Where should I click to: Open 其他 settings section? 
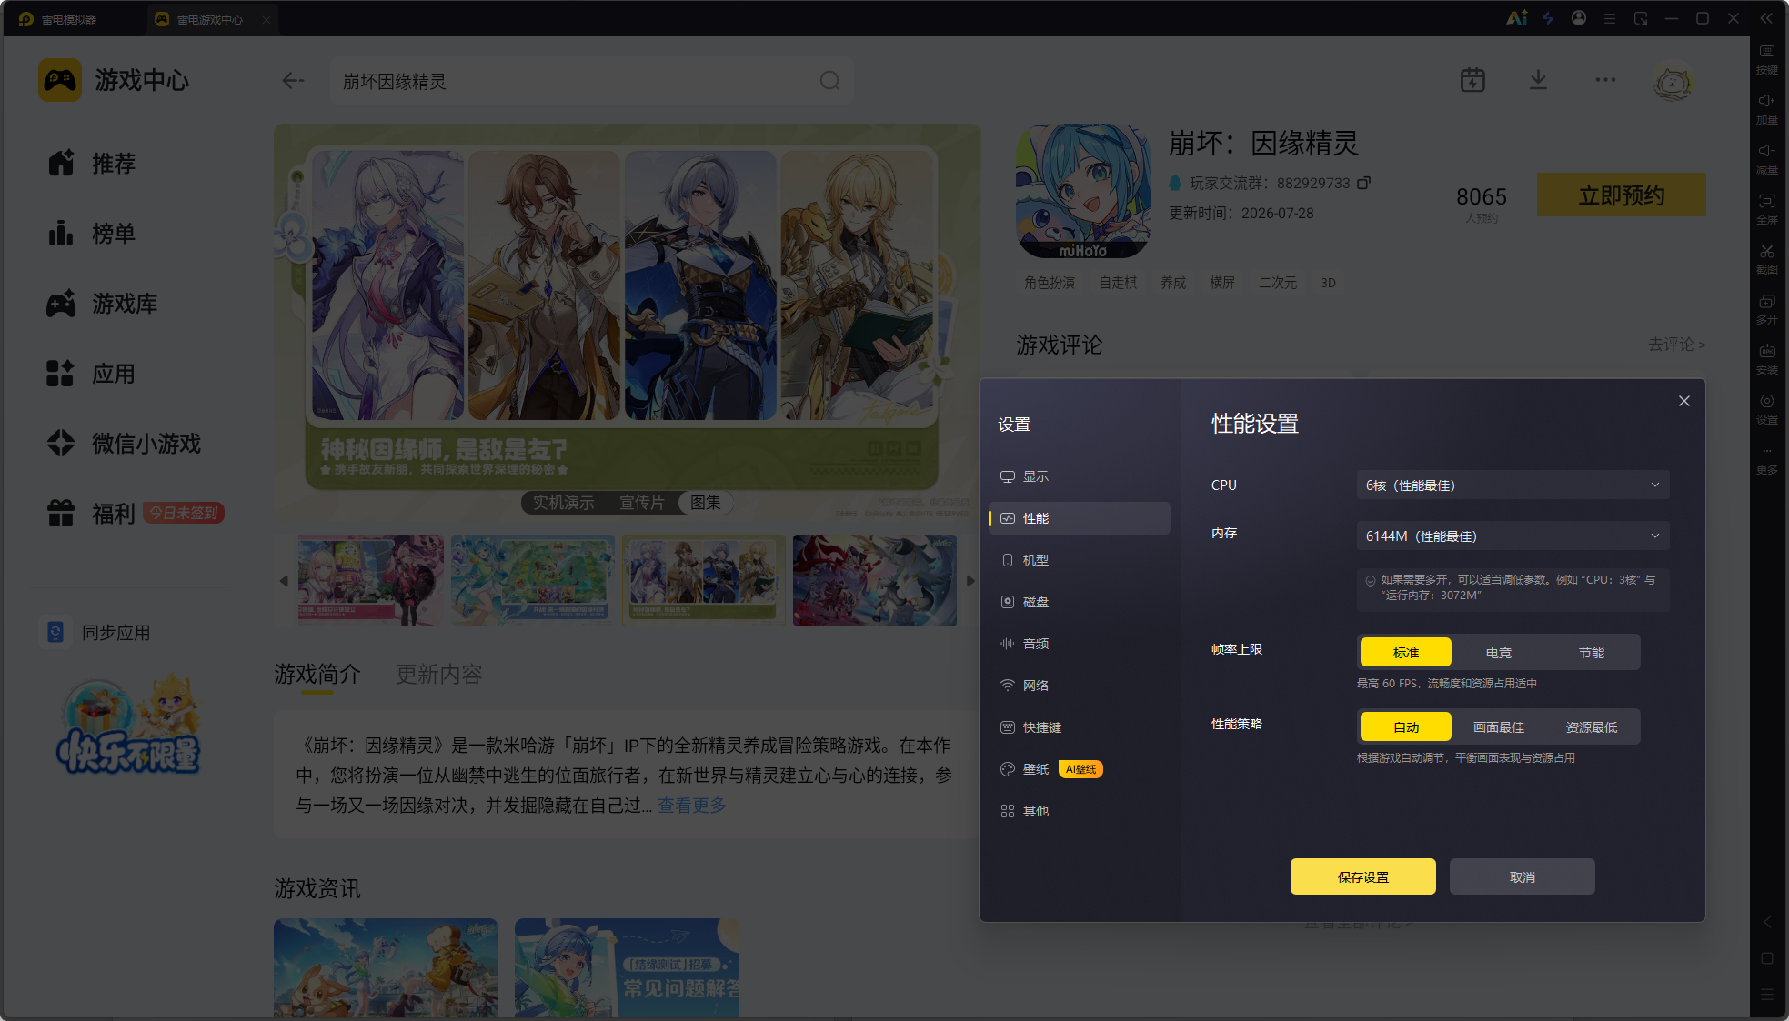(1080, 811)
